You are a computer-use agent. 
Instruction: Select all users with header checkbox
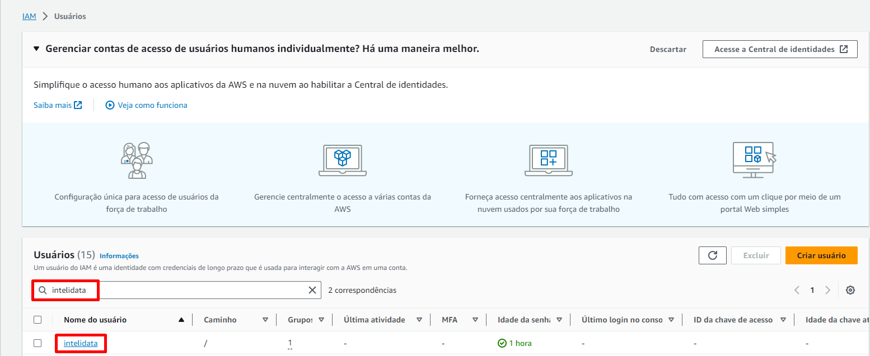[x=38, y=320]
